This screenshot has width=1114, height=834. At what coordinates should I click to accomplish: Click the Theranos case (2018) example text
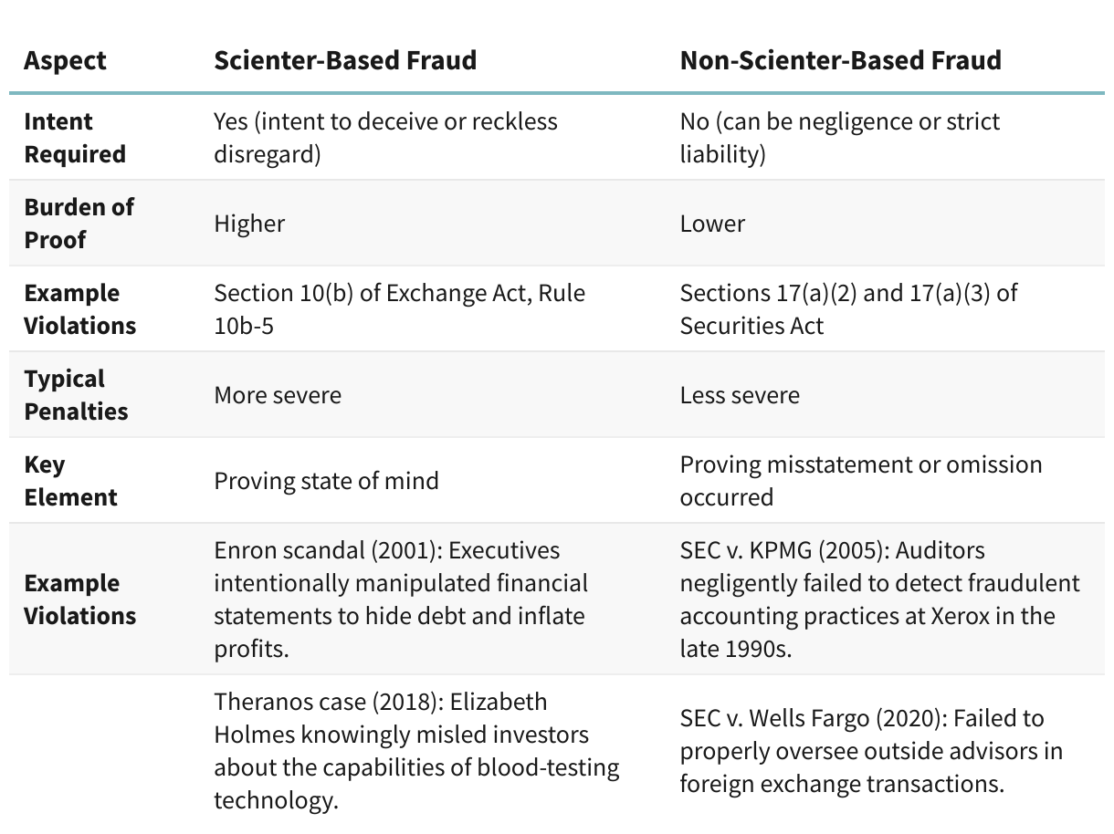pyautogui.click(x=415, y=751)
